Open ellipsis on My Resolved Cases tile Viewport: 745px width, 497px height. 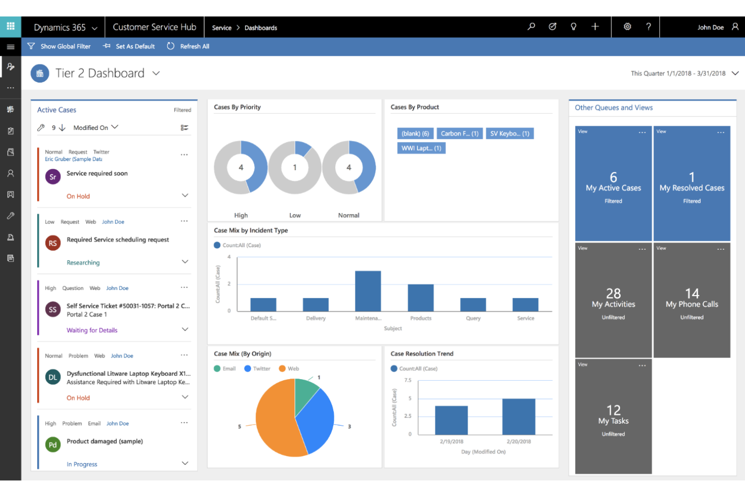[721, 132]
